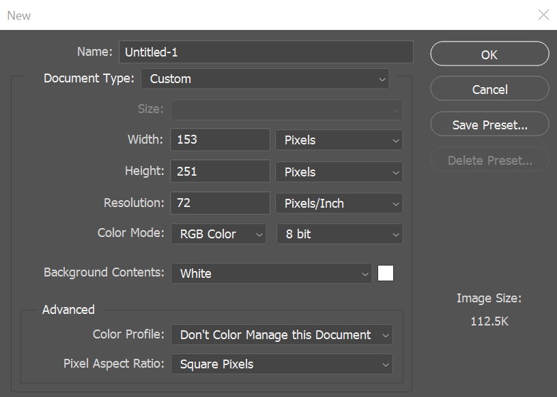
Task: Open the Background Contents dropdown
Action: click(x=272, y=272)
